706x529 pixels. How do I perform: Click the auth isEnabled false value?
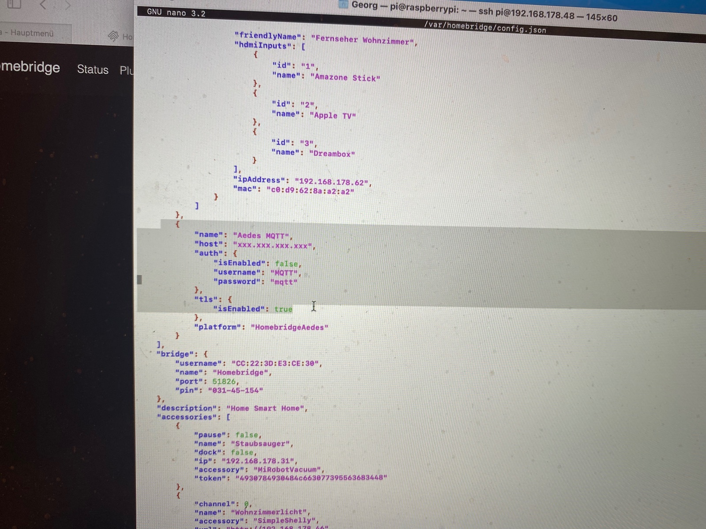pyautogui.click(x=287, y=264)
